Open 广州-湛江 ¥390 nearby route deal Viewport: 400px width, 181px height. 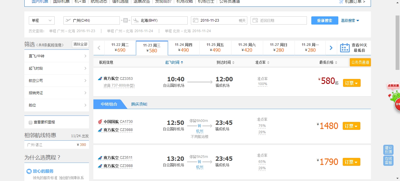57,145
